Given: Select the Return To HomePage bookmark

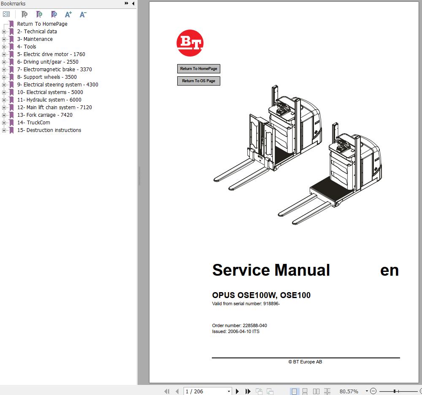Looking at the screenshot, I should tap(42, 24).
